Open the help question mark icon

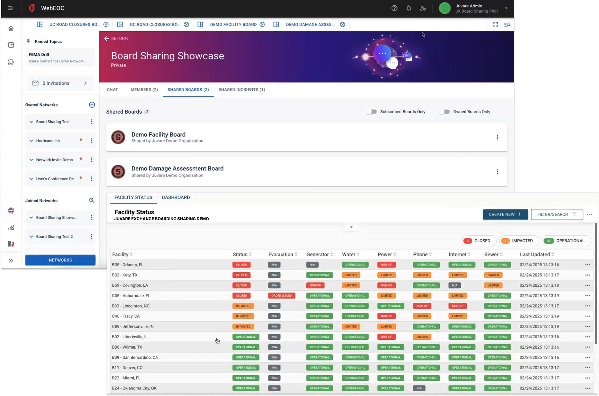pyautogui.click(x=394, y=8)
